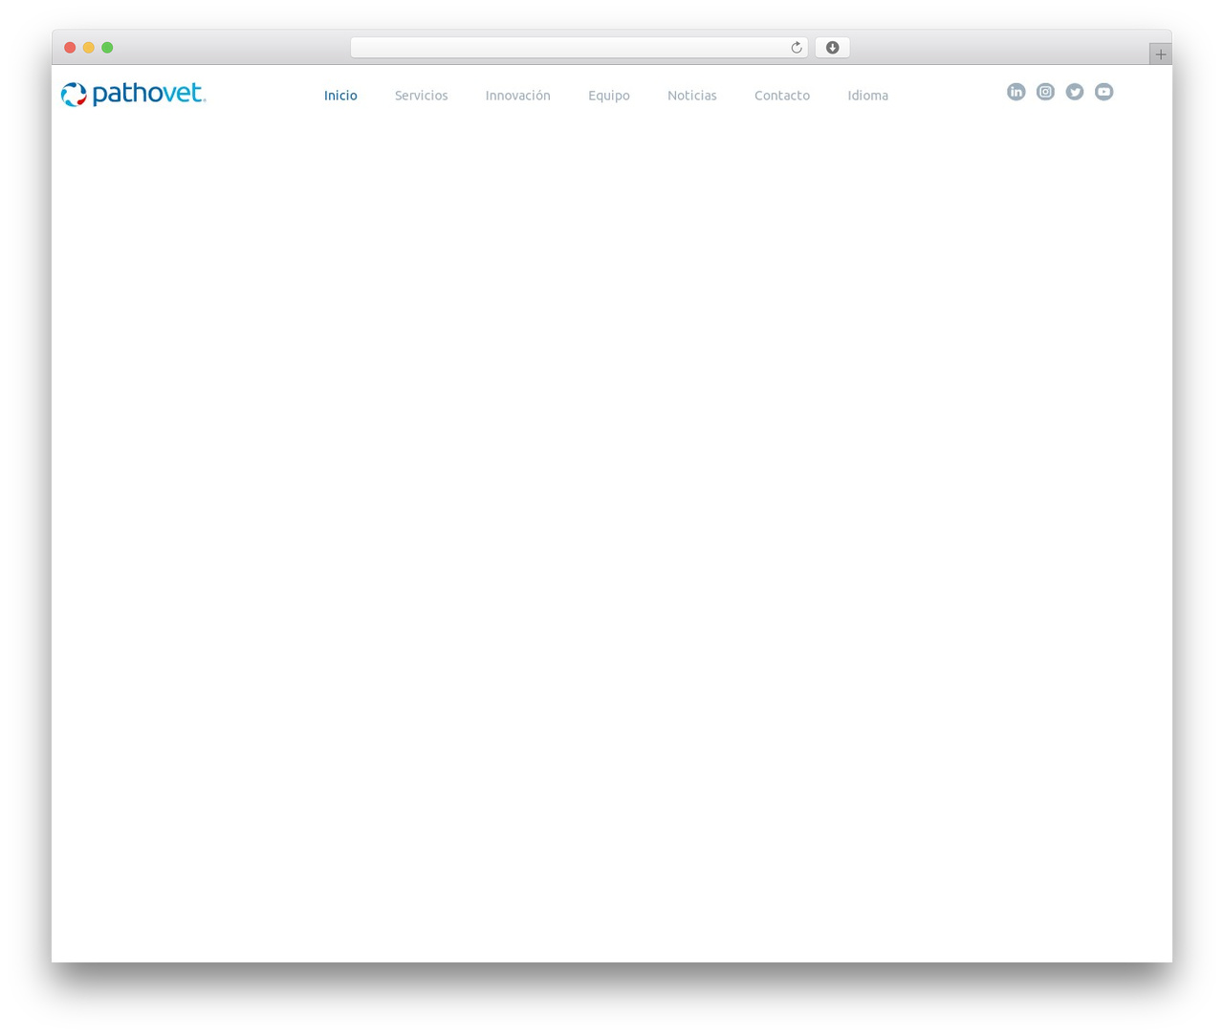Screen dimensions: 1224x1036
Task: Open the Servicios menu item
Action: (421, 96)
